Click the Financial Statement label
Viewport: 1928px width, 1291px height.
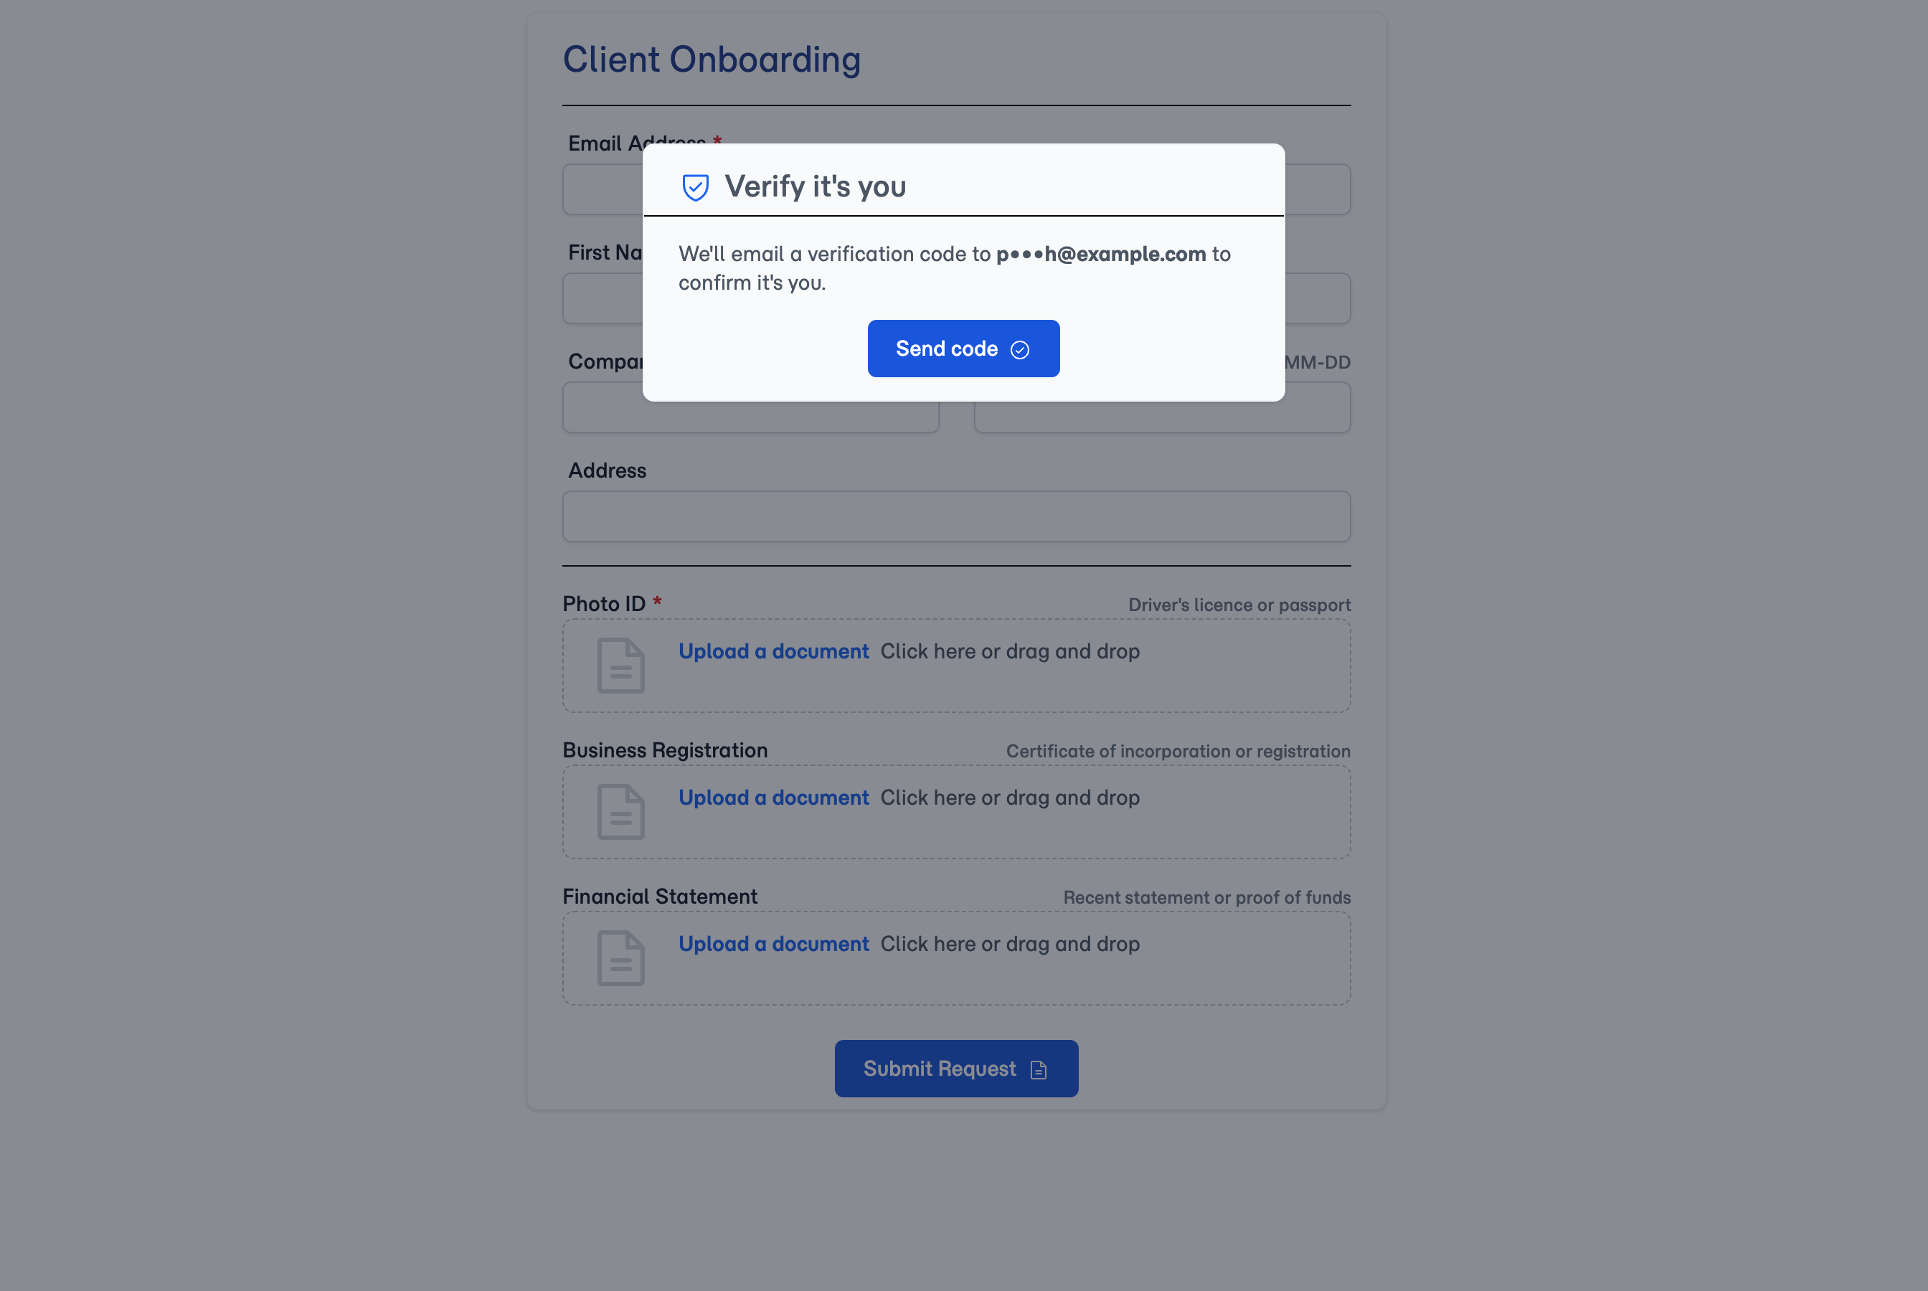pyautogui.click(x=659, y=897)
